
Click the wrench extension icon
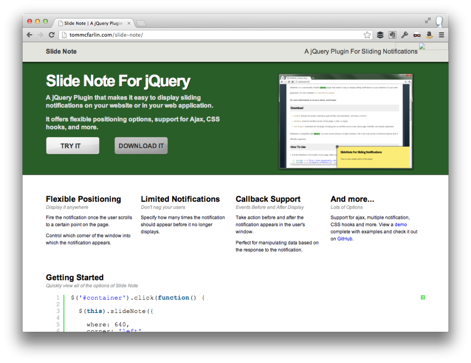[405, 35]
